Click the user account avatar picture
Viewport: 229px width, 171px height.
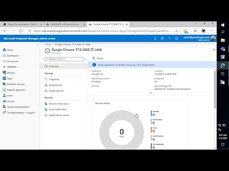(x=213, y=38)
